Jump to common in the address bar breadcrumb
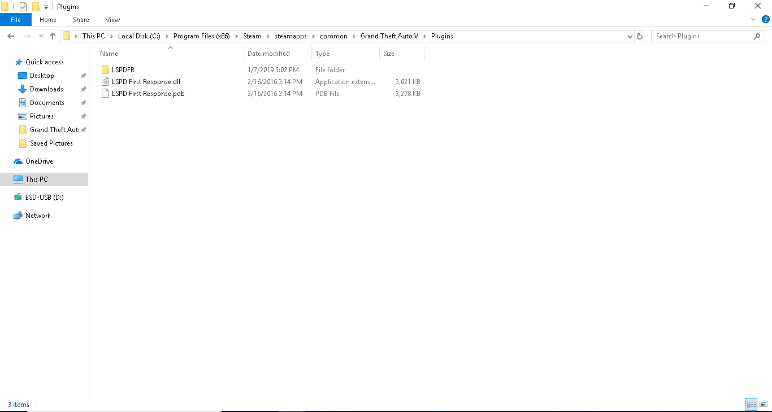This screenshot has width=772, height=412. 333,36
